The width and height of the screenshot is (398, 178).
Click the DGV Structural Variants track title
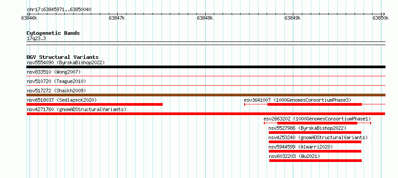click(63, 57)
